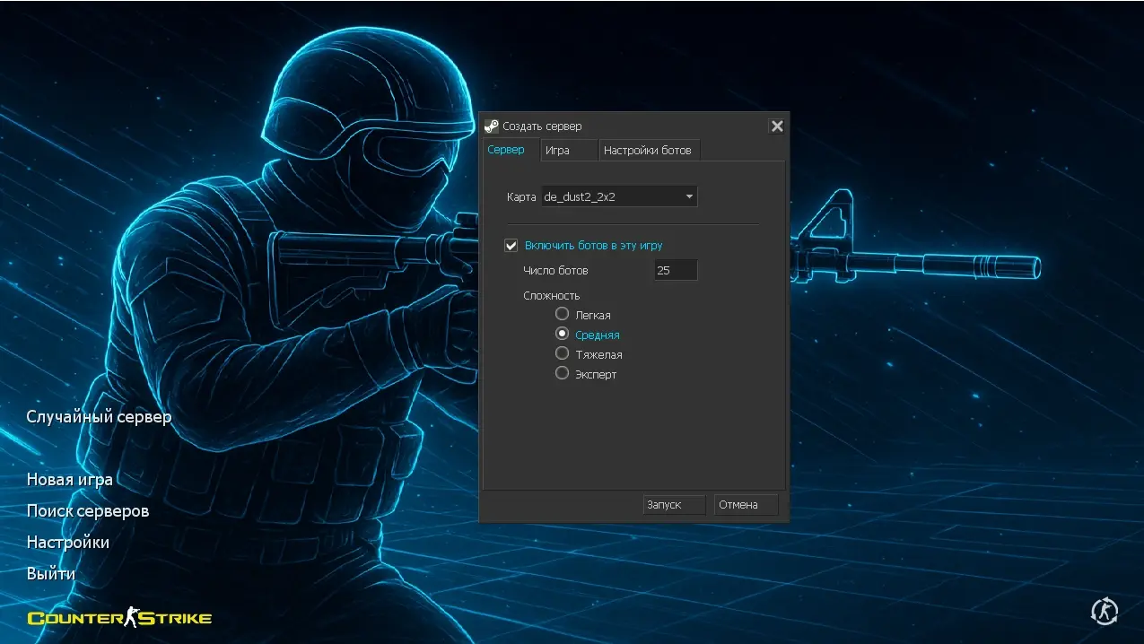Image resolution: width=1144 pixels, height=644 pixels.
Task: Select the Сервер tab
Action: coord(506,150)
